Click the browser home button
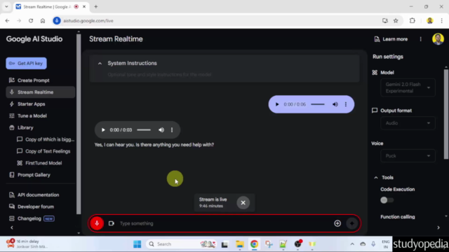The image size is (449, 252). [x=43, y=20]
